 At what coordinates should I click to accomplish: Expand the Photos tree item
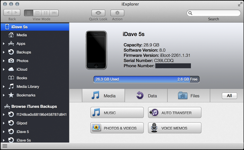click(4, 61)
